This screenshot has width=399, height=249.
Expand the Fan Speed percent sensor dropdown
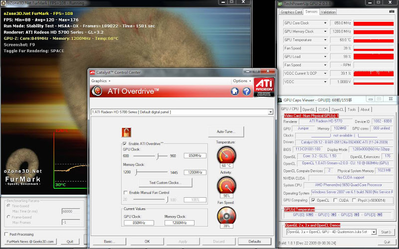(325, 48)
